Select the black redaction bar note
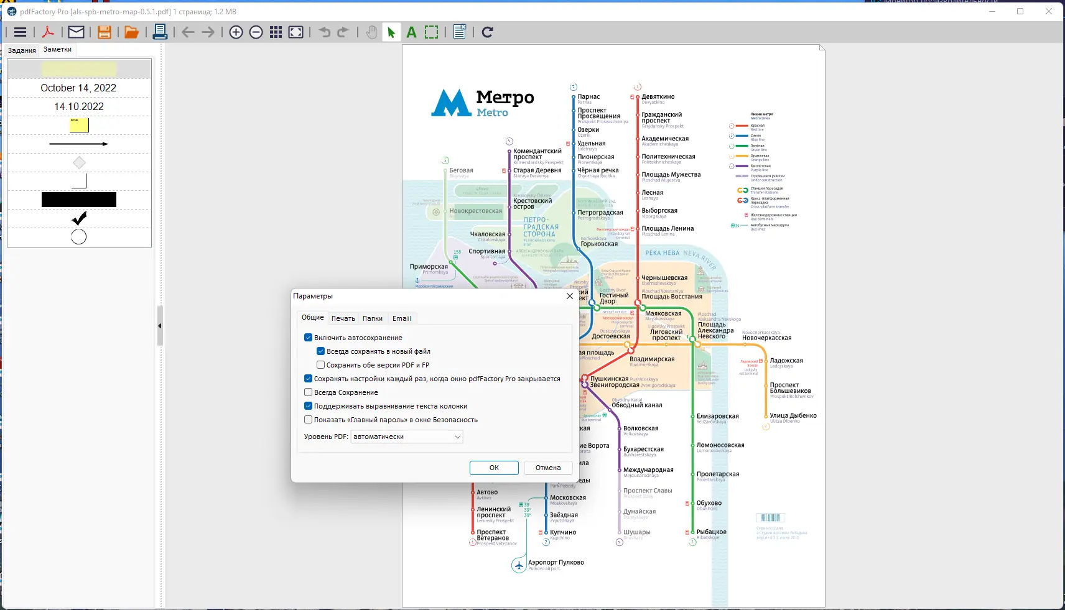This screenshot has height=610, width=1065. coord(79,200)
